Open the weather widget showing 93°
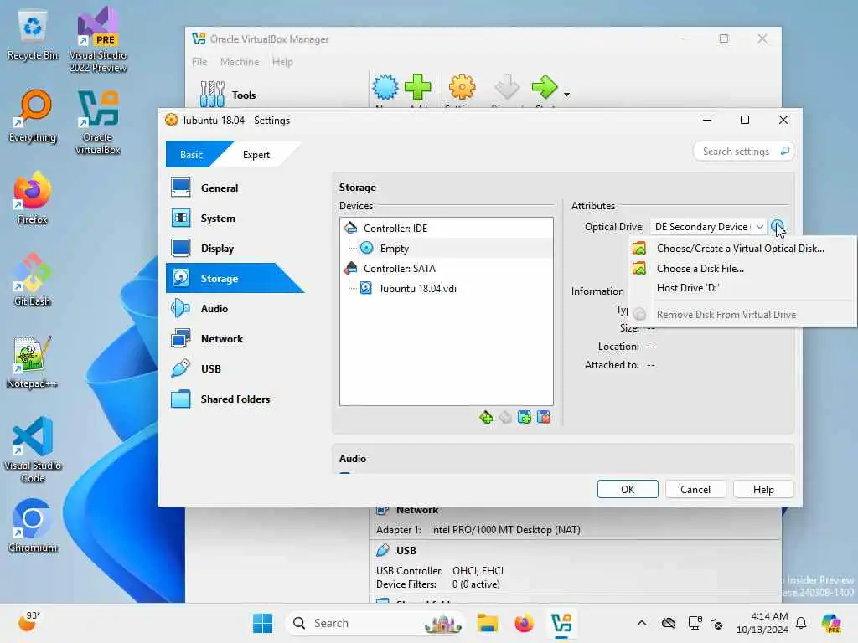The height and width of the screenshot is (643, 858). point(29,622)
